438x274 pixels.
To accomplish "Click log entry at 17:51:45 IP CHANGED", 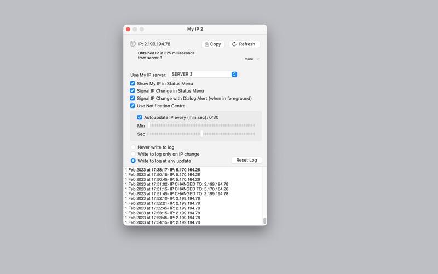I will pos(176,194).
